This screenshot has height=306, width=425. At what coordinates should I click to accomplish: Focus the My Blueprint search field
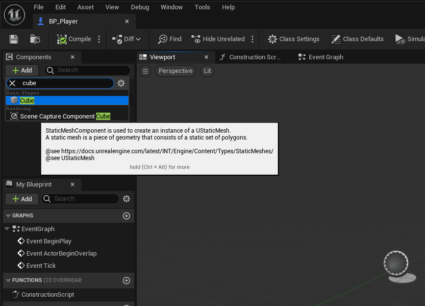click(x=80, y=199)
